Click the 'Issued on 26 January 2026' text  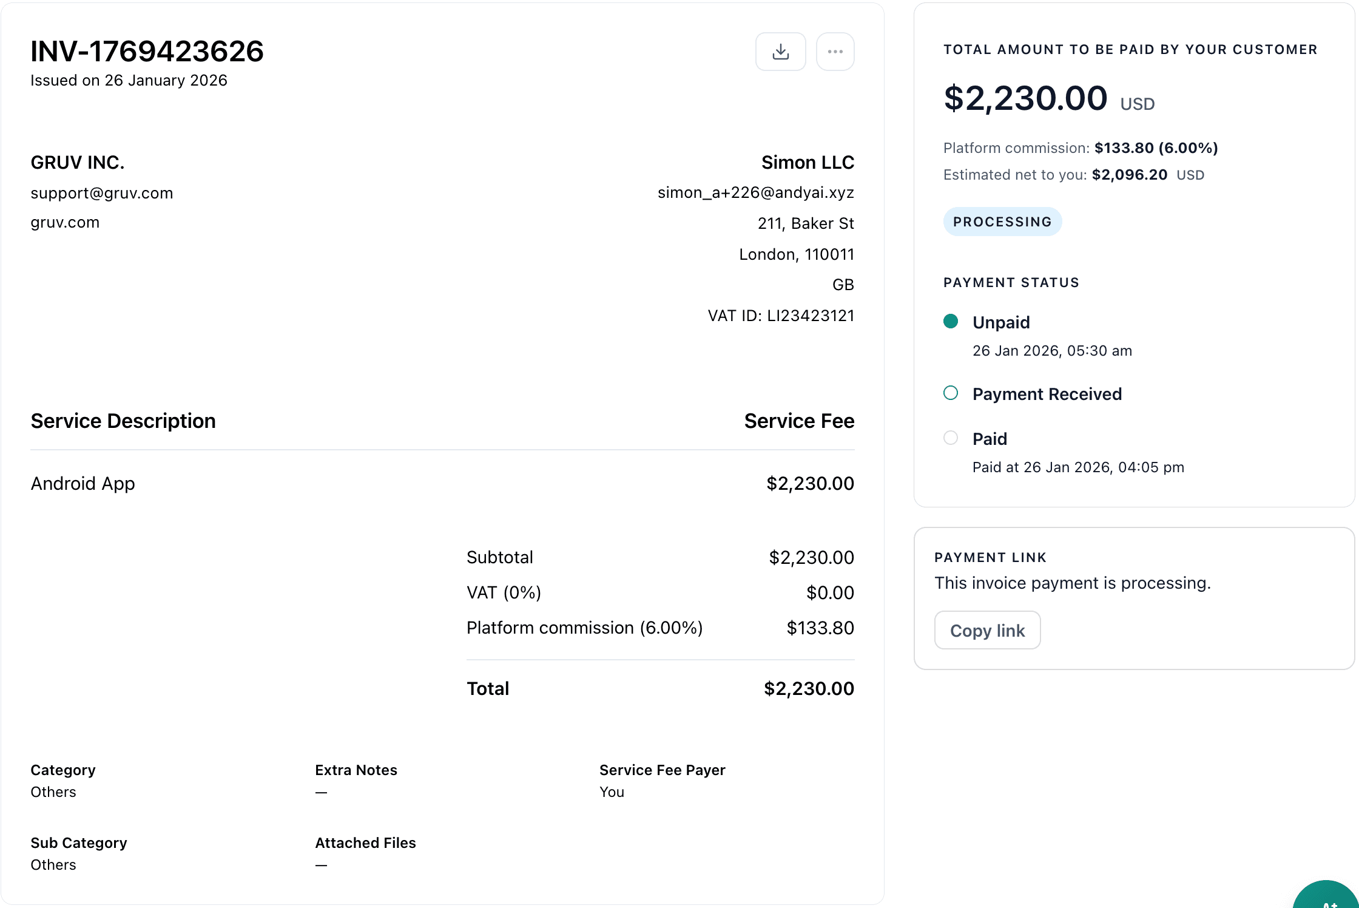point(129,81)
